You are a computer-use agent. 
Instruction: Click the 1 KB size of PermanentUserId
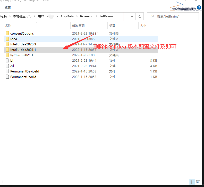point(154,77)
